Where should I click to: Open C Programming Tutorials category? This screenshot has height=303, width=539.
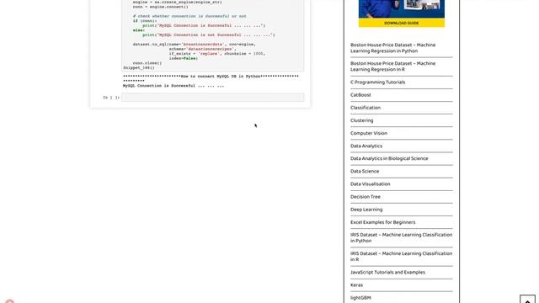coord(377,82)
